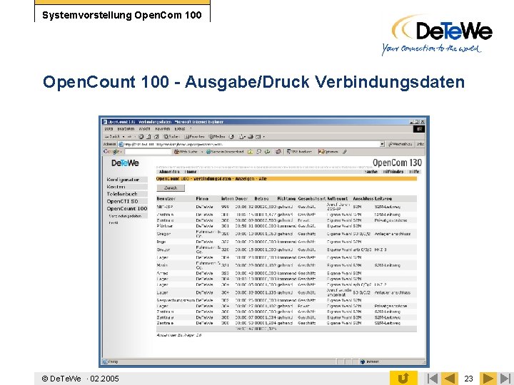Open the Extras menu

coord(180,129)
